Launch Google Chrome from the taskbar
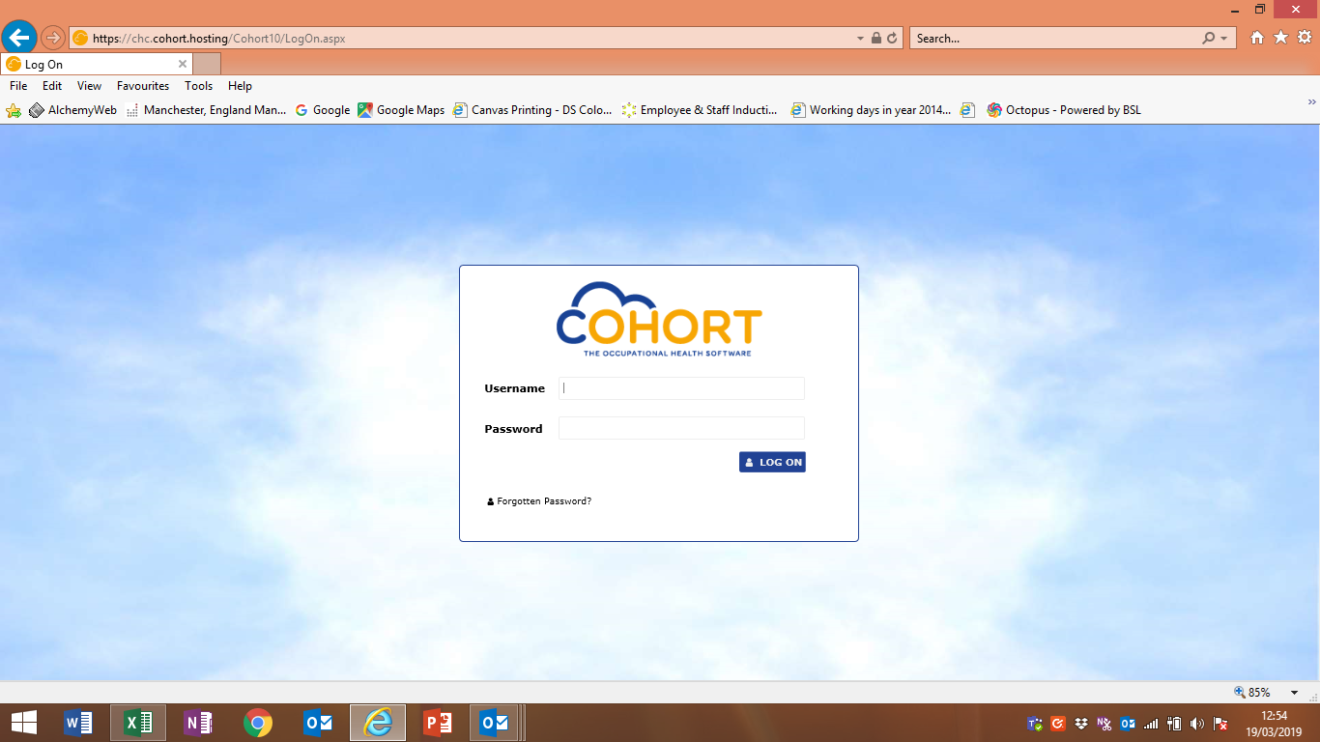Viewport: 1320px width, 742px height. (258, 723)
